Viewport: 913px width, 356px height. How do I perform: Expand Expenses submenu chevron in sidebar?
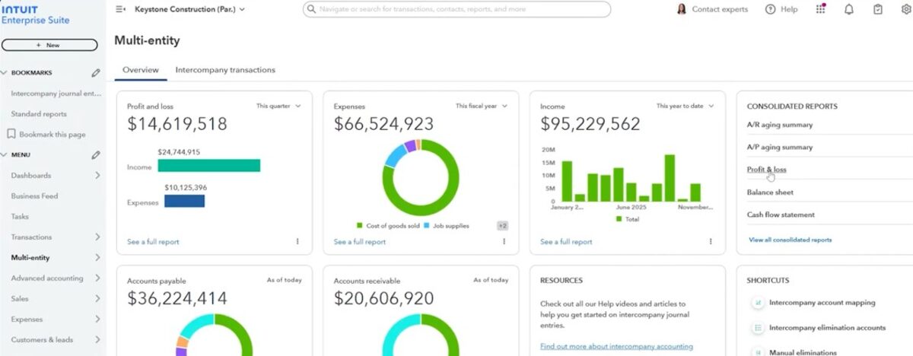(x=97, y=319)
